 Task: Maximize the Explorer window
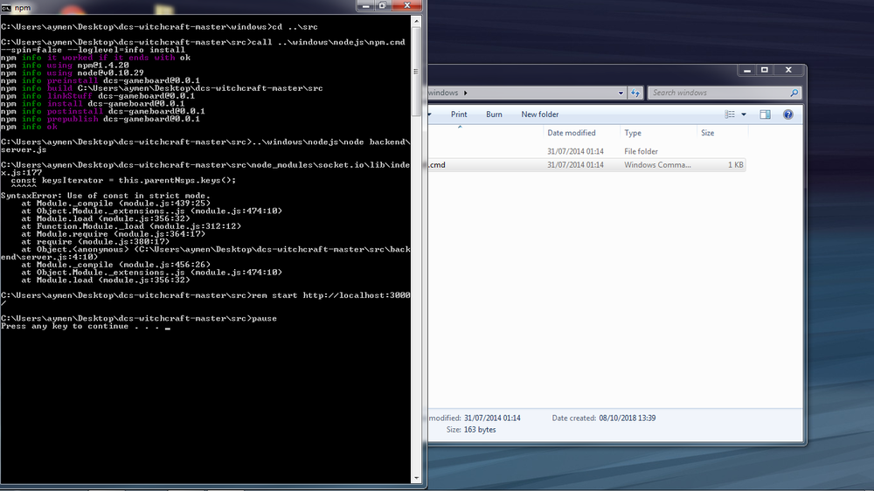tap(765, 70)
